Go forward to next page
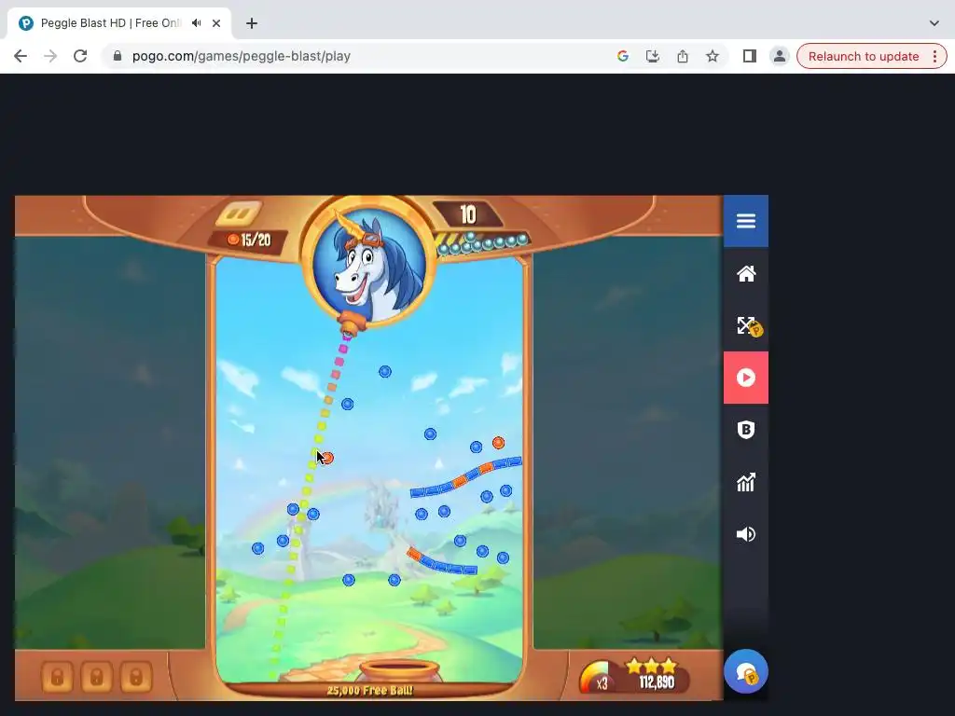The image size is (955, 716). (50, 56)
